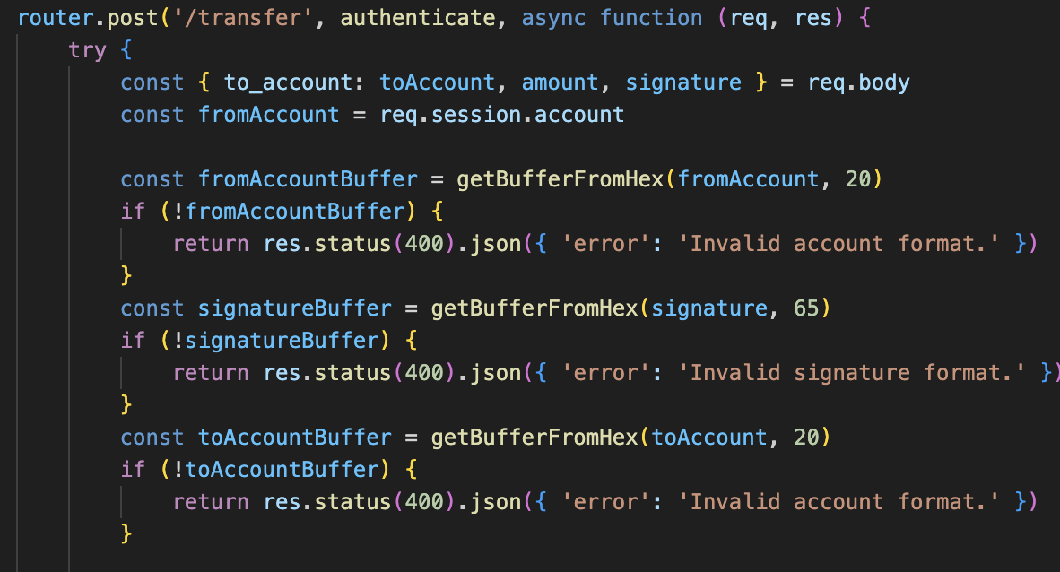
Task: Place cursor on the authenticate middleware name
Action: (x=418, y=18)
